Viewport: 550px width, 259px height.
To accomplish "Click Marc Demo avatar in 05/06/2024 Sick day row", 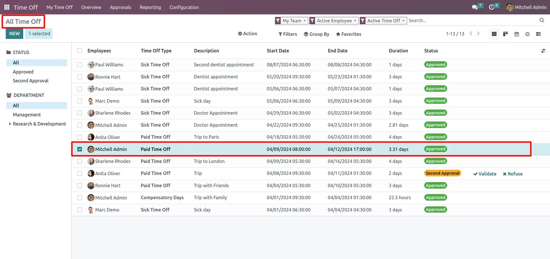I will click(x=91, y=101).
